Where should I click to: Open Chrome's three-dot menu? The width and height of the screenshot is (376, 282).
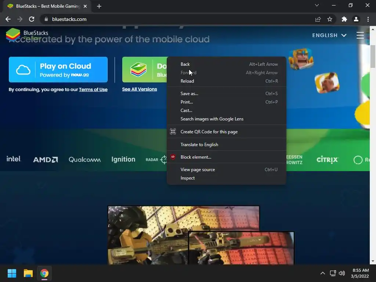tap(368, 19)
